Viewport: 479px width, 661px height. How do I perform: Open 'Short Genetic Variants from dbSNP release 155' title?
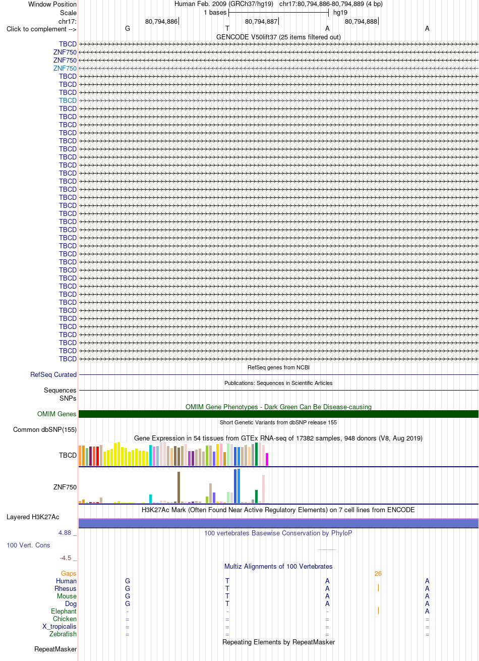[x=278, y=422]
